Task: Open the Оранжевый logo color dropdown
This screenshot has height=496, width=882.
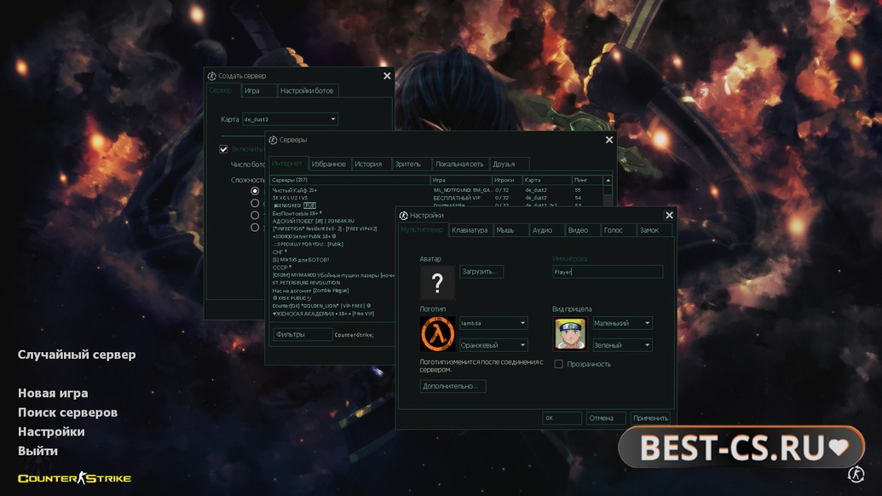Action: 493,344
